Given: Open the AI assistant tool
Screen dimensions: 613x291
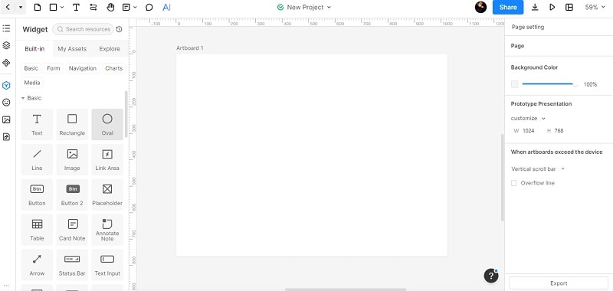Looking at the screenshot, I should [x=166, y=7].
